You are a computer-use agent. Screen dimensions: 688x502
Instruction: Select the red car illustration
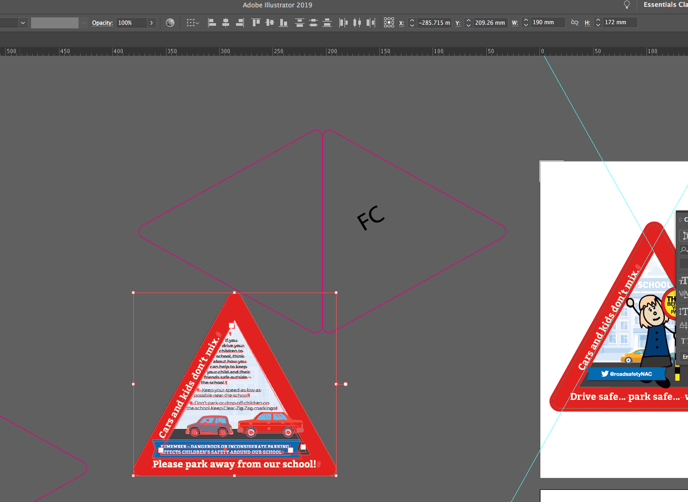(270, 425)
